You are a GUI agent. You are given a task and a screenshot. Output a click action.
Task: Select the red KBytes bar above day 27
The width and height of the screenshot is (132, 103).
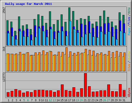pos(109,91)
